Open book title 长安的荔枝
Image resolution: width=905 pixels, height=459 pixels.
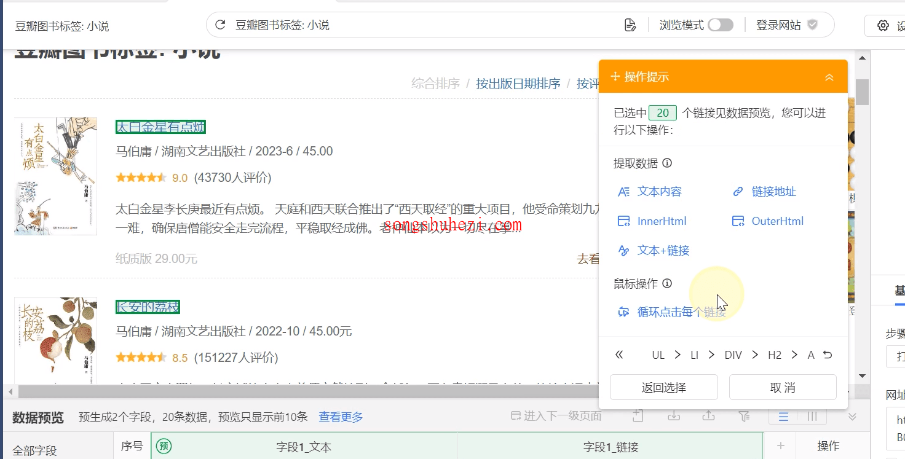(148, 307)
